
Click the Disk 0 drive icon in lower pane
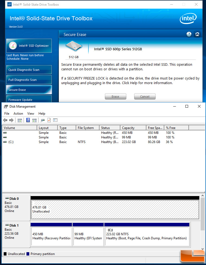click(7, 198)
